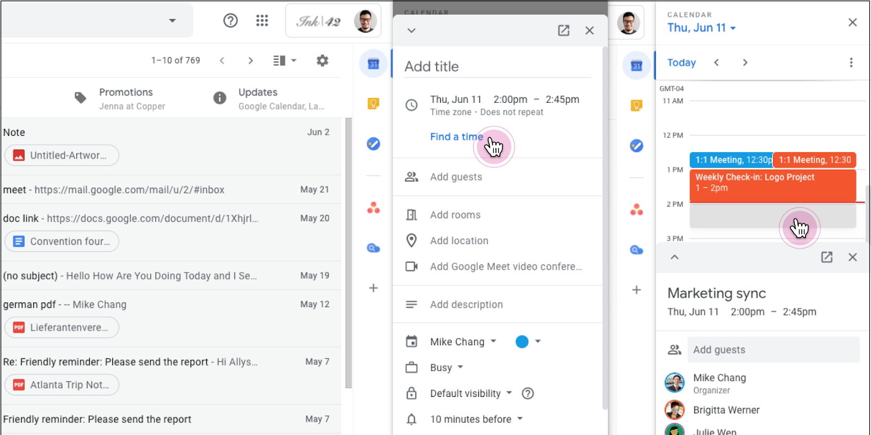Click the event start time 2:00pm
Screen dimensions: 871x435
pyautogui.click(x=510, y=100)
